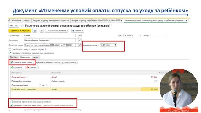Open Отпуск по уходу reference icon
This screenshot has height=113, width=201.
(80, 45)
